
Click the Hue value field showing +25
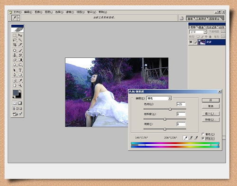[x=181, y=104]
